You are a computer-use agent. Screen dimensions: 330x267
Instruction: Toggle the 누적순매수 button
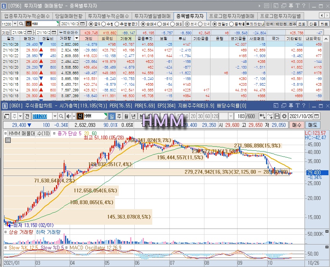tap(69, 32)
